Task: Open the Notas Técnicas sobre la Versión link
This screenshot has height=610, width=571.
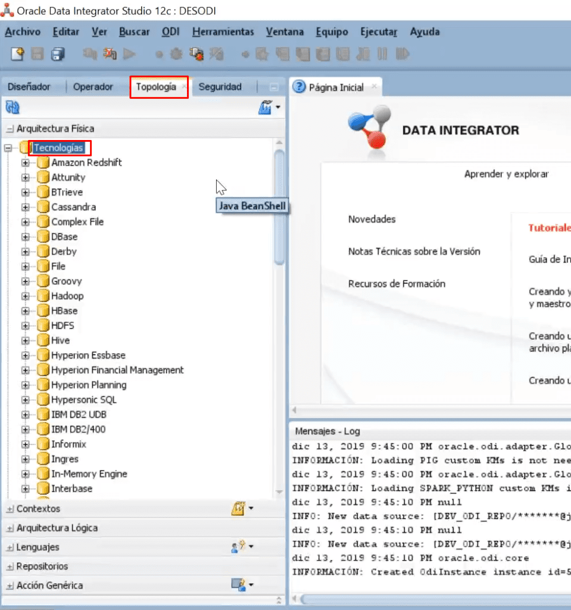Action: tap(414, 252)
